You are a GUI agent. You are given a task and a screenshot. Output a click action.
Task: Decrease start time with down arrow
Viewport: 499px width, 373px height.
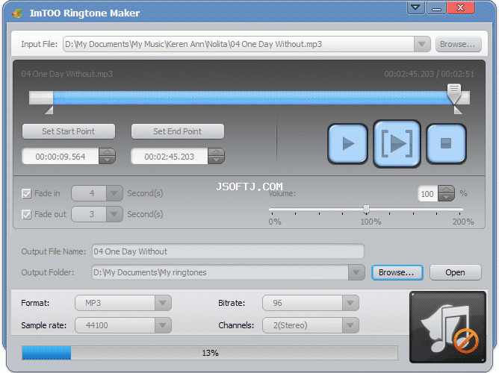(x=108, y=160)
